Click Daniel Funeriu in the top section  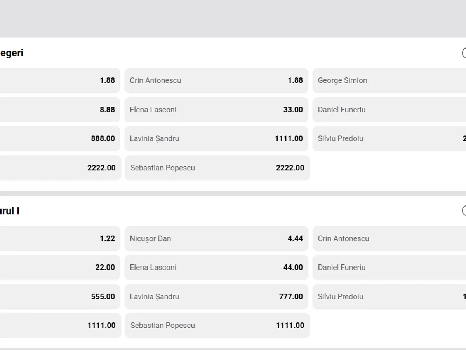388,110
